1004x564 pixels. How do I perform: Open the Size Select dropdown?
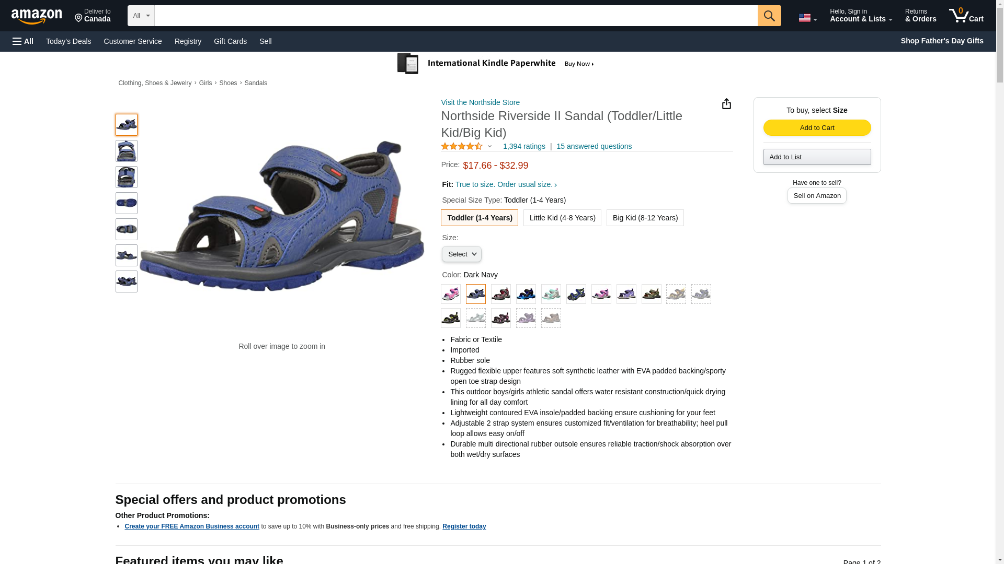pos(461,254)
